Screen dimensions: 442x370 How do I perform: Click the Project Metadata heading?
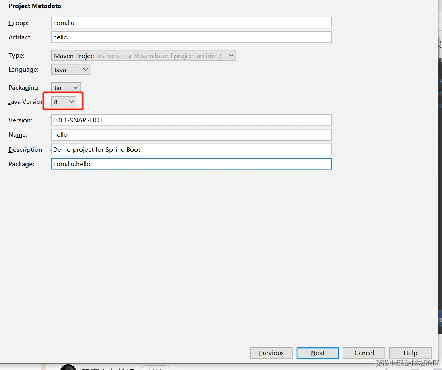pos(35,6)
